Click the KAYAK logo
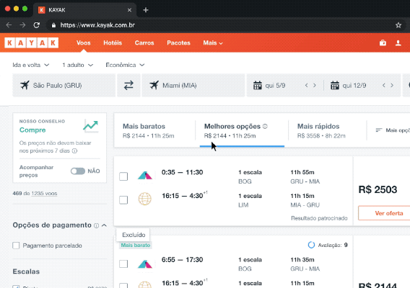The height and width of the screenshot is (288, 410). tap(31, 42)
